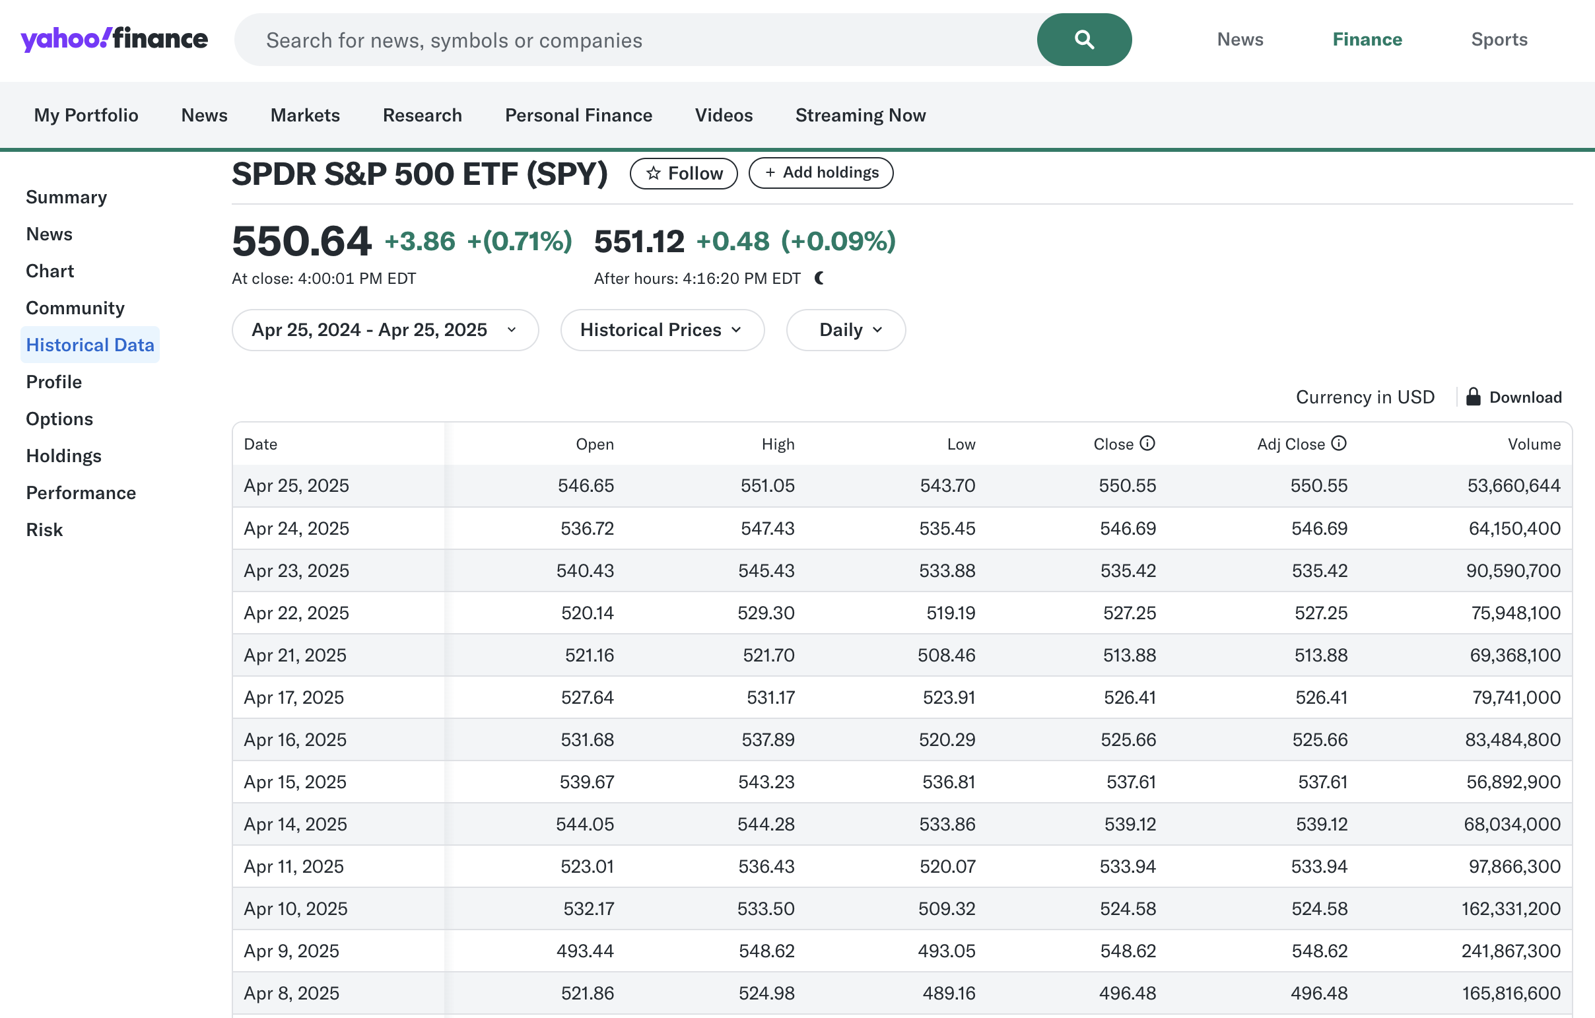Click the Close column info icon
1595x1018 pixels.
(x=1147, y=443)
